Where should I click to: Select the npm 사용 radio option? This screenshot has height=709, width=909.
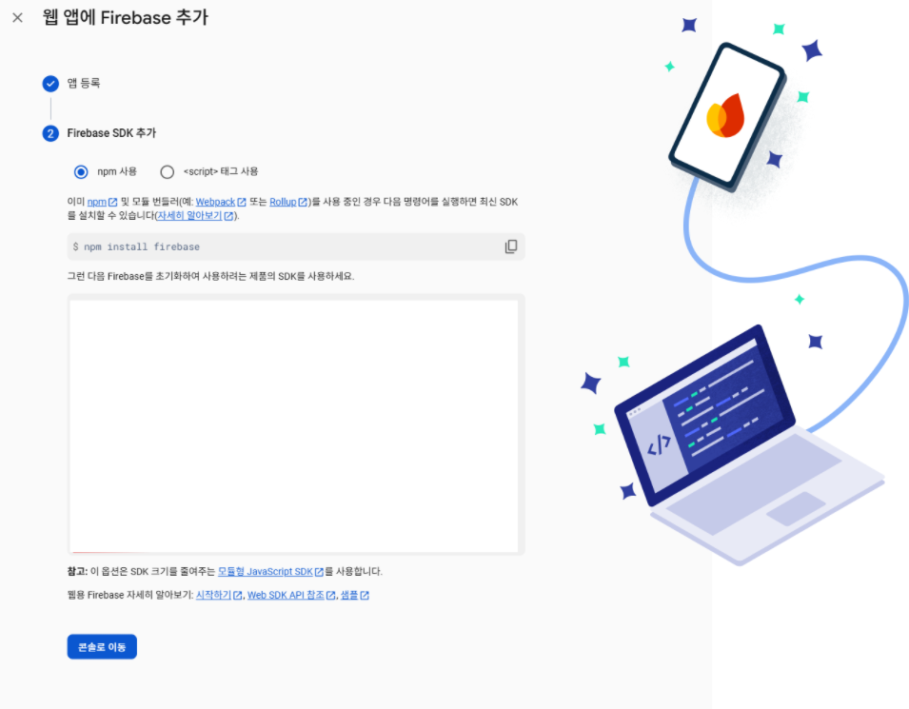[x=81, y=172]
